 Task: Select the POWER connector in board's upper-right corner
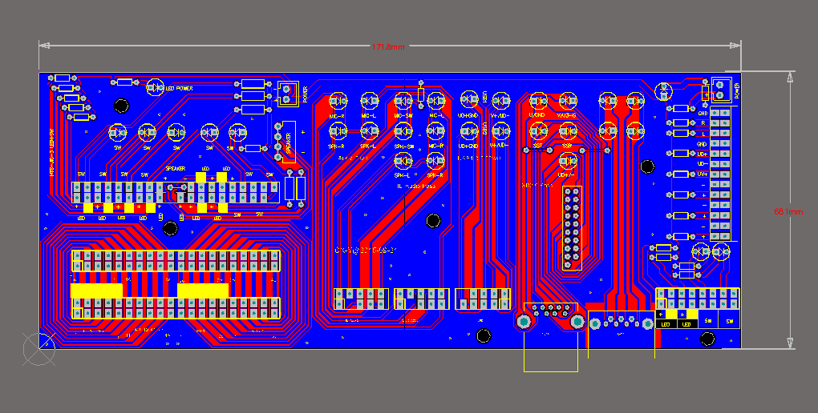click(721, 89)
